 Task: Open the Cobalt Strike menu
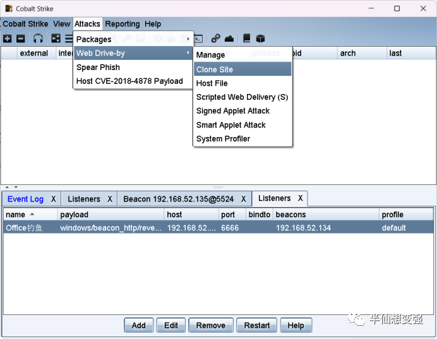25,24
